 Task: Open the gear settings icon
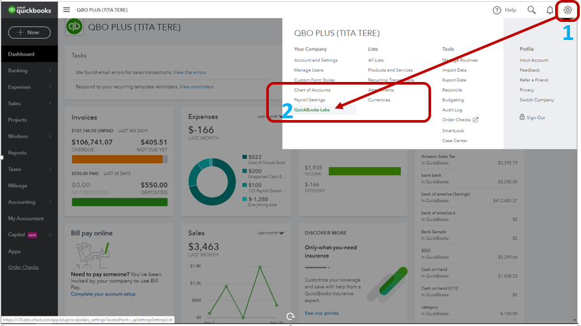[x=567, y=10]
